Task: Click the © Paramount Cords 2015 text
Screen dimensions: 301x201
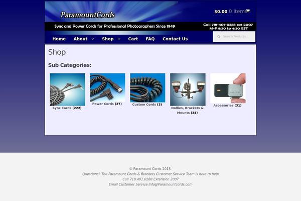Action: pos(150,169)
